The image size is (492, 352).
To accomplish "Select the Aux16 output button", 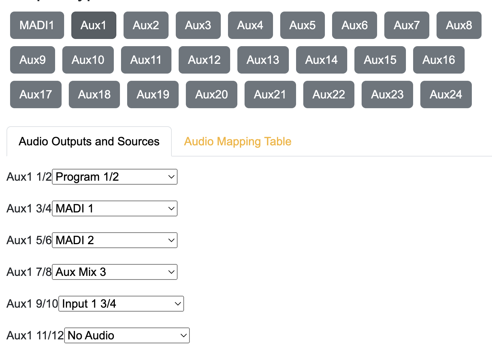I will [x=439, y=60].
